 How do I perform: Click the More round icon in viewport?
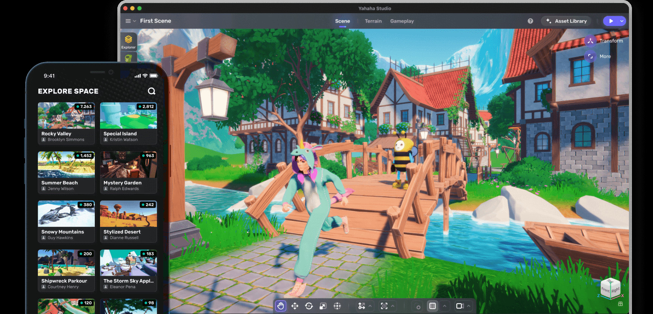pos(590,56)
